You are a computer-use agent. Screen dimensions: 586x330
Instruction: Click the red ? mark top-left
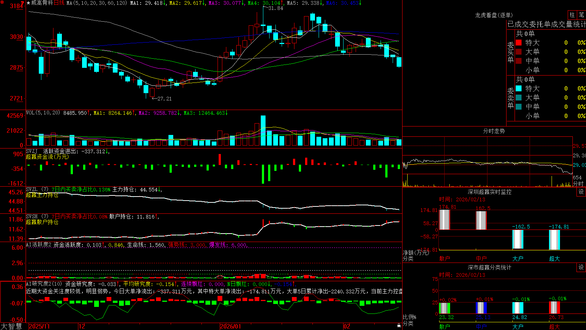point(22,3)
